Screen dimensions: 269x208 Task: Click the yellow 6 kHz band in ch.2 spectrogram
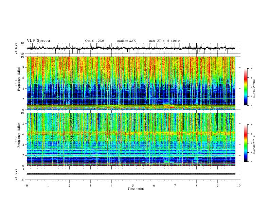click(131, 133)
